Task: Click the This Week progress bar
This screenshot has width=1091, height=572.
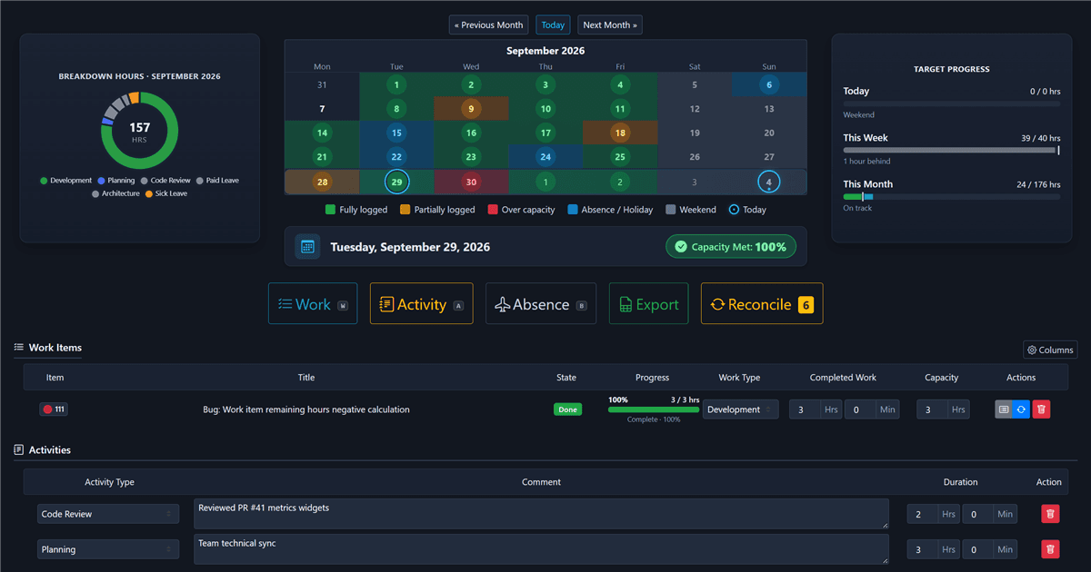Action: (952, 150)
